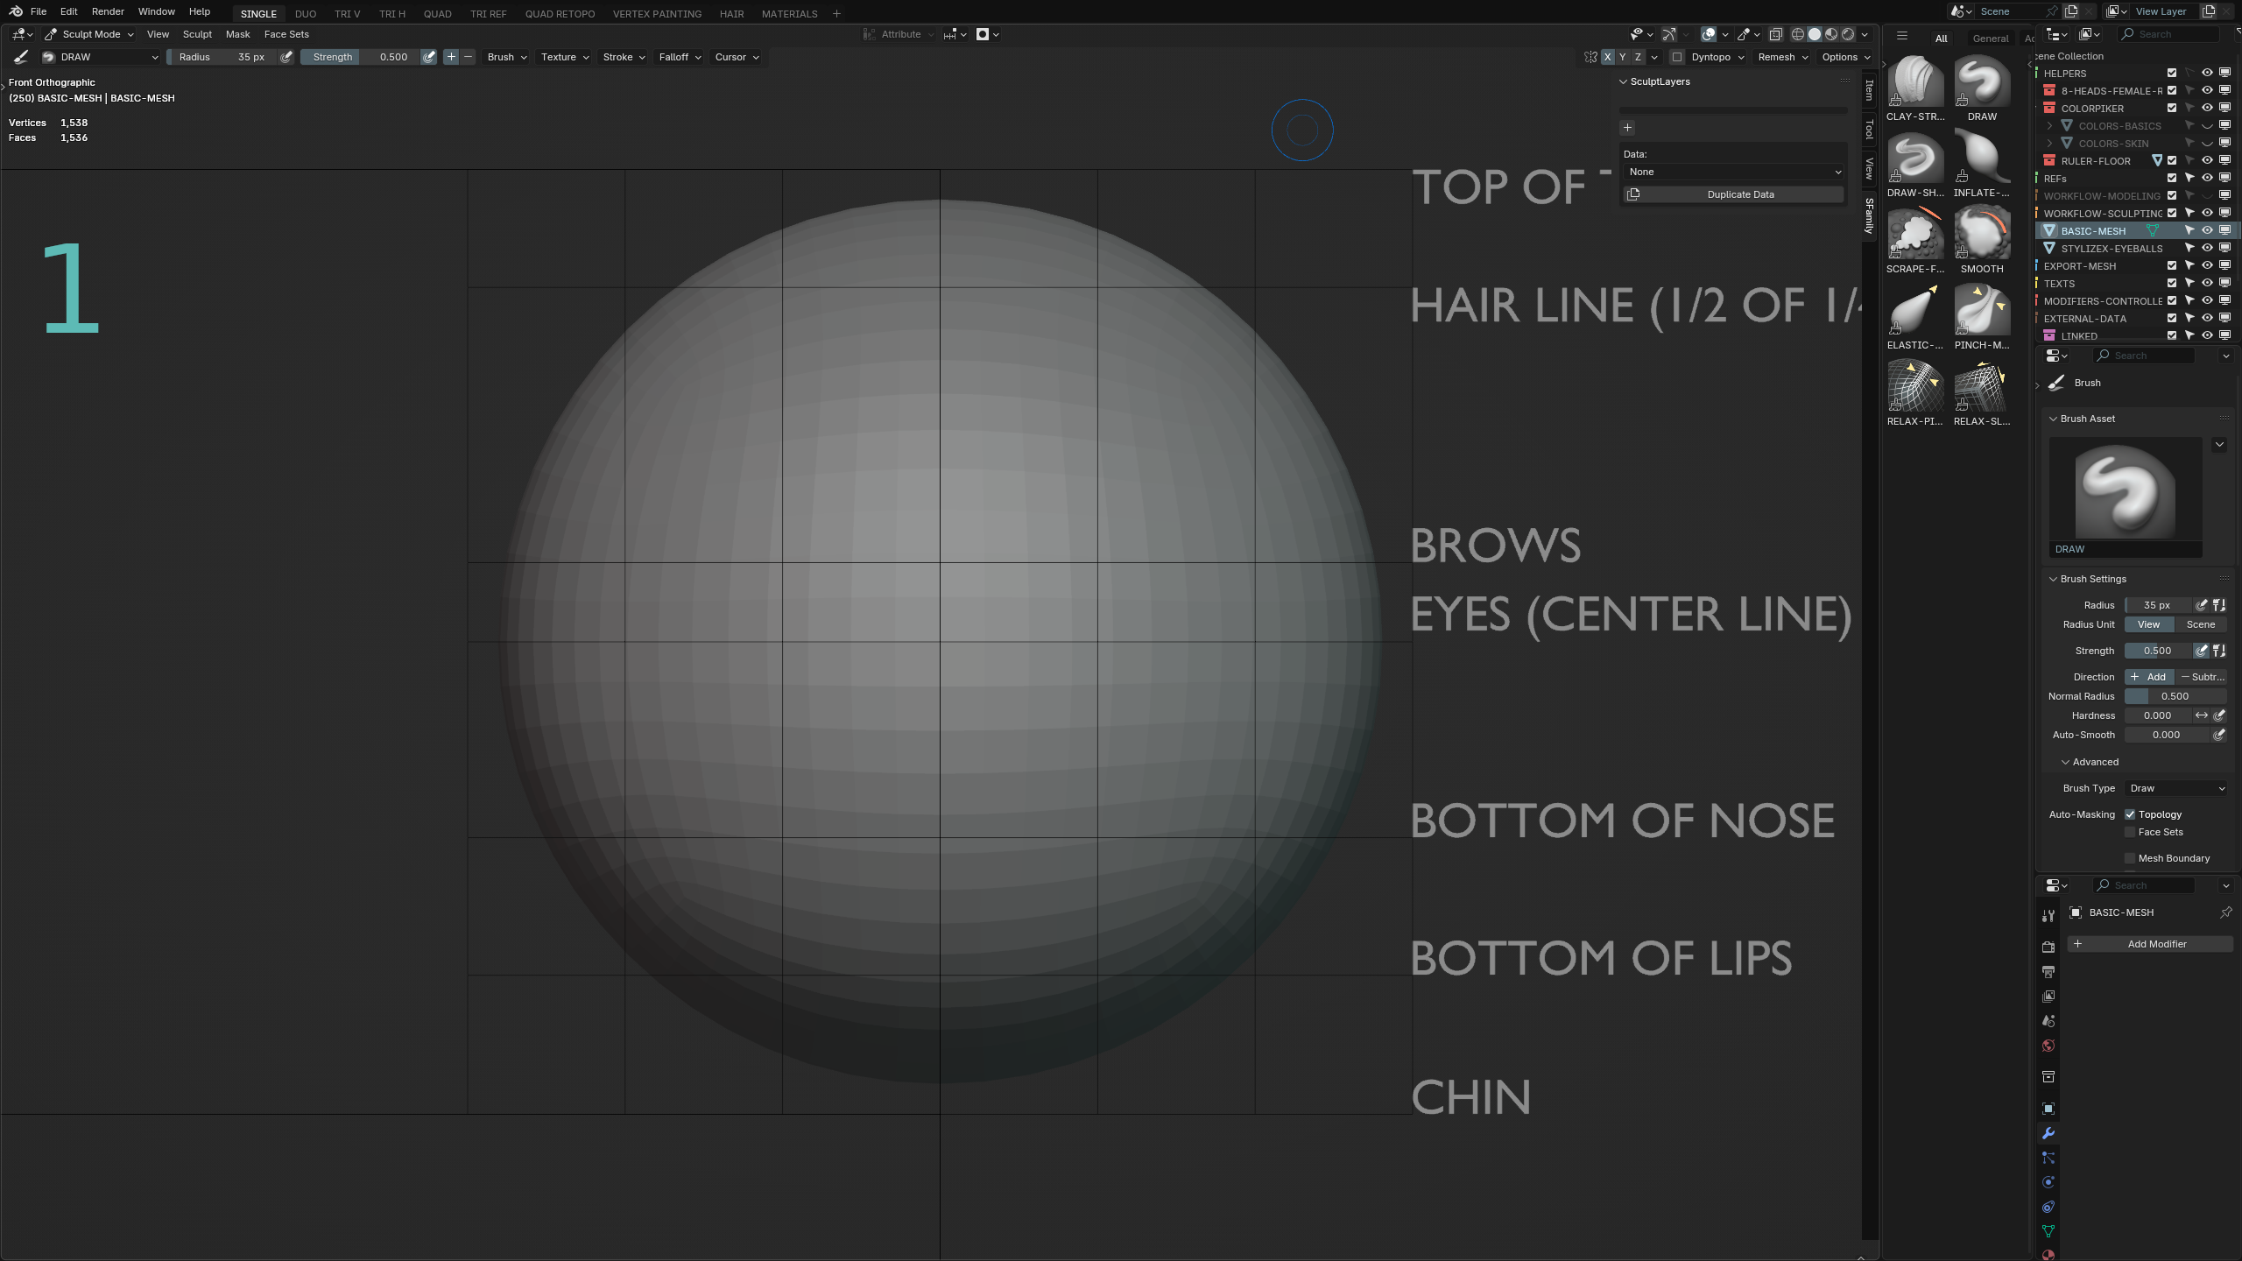Toggle Y axis symmetry
This screenshot has width=2242, height=1261.
pos(1622,57)
